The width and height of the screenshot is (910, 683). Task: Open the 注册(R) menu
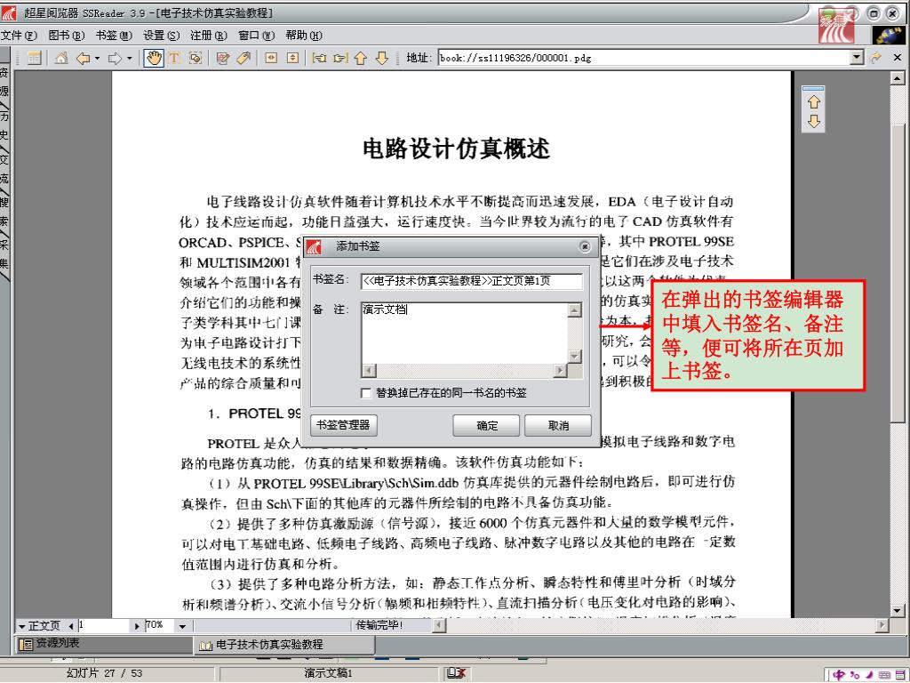click(208, 36)
